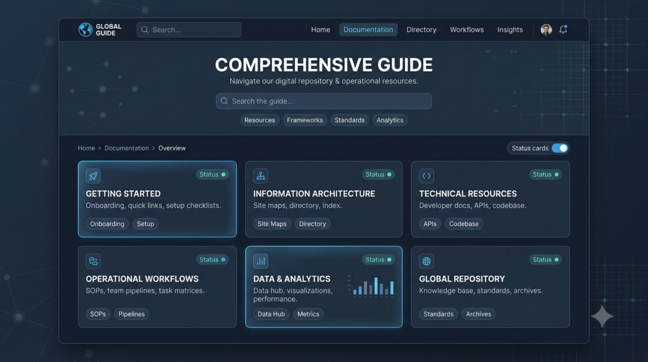Click the Status badge on Getting Started
This screenshot has height=362, width=648.
213,175
